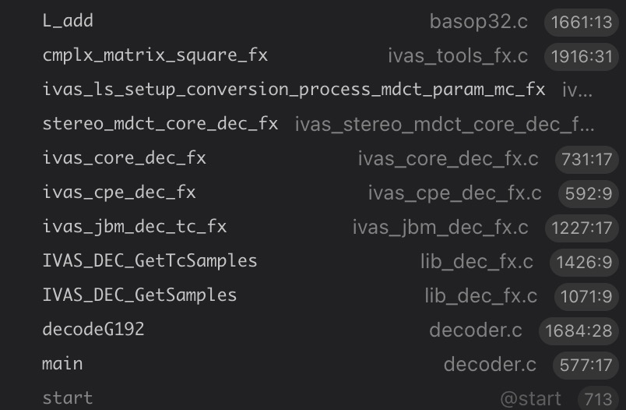The height and width of the screenshot is (410, 626).
Task: Click the 577:17 badge beside main
Action: (x=585, y=365)
